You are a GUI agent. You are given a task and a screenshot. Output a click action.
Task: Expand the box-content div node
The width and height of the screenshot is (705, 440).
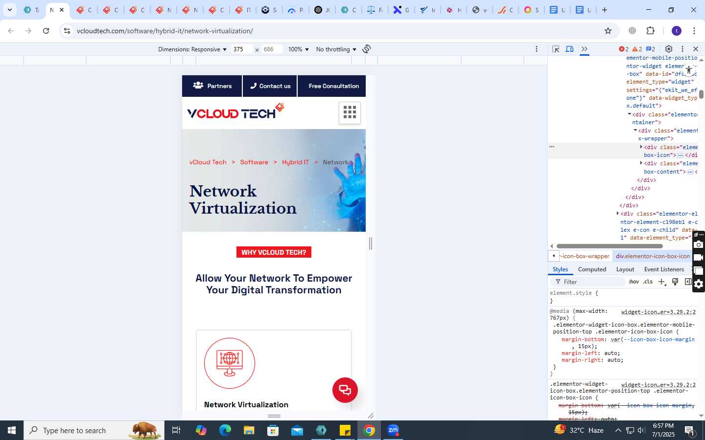(x=641, y=163)
